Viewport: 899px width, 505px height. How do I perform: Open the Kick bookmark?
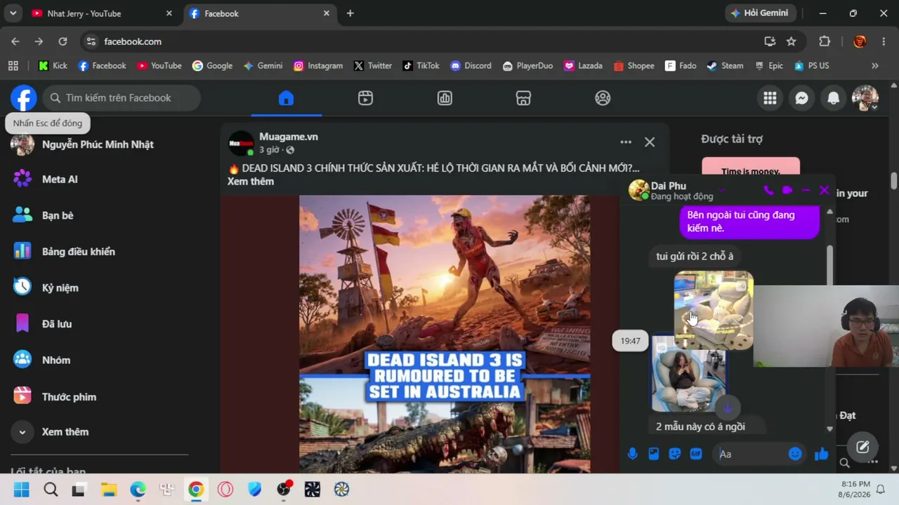point(53,66)
